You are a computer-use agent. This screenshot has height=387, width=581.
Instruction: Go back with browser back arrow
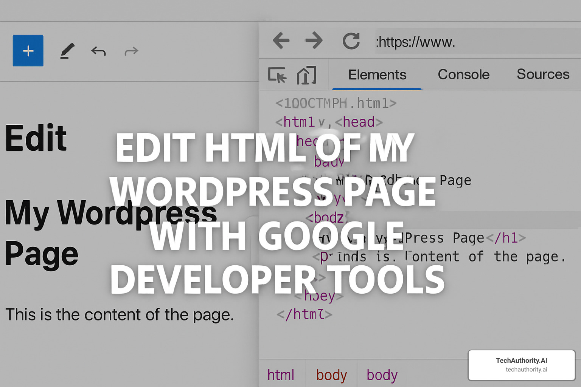(x=281, y=40)
